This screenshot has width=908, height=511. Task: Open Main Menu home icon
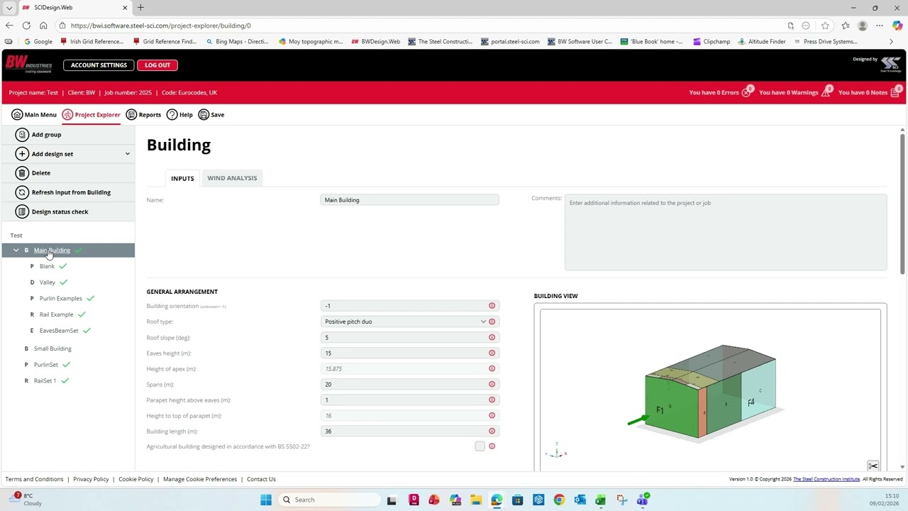tap(17, 115)
